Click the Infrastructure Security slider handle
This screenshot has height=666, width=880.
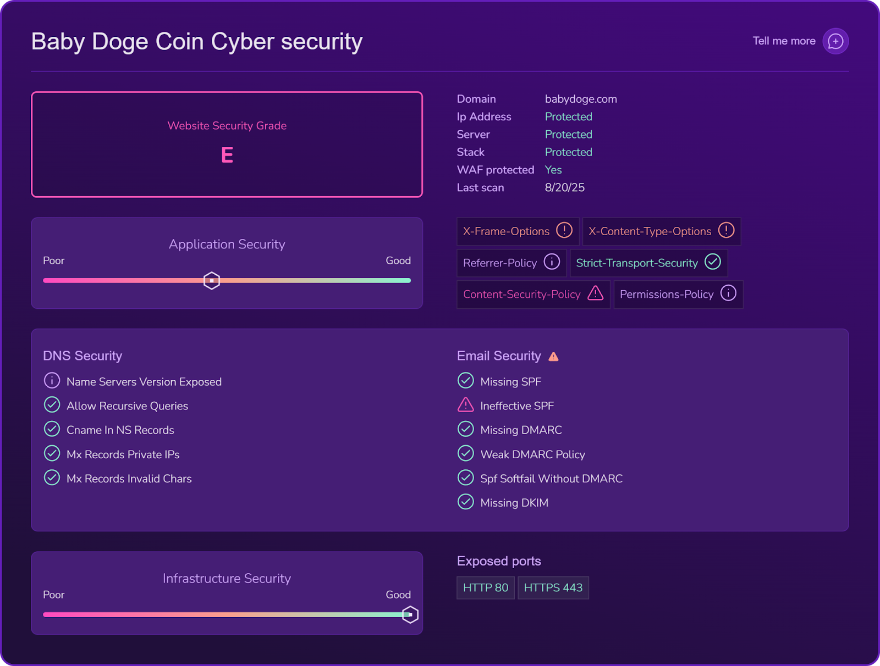point(410,614)
